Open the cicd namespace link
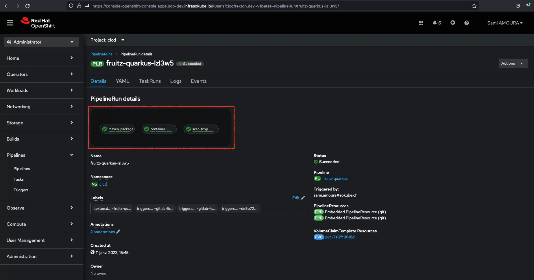The height and width of the screenshot is (280, 534). pyautogui.click(x=103, y=184)
